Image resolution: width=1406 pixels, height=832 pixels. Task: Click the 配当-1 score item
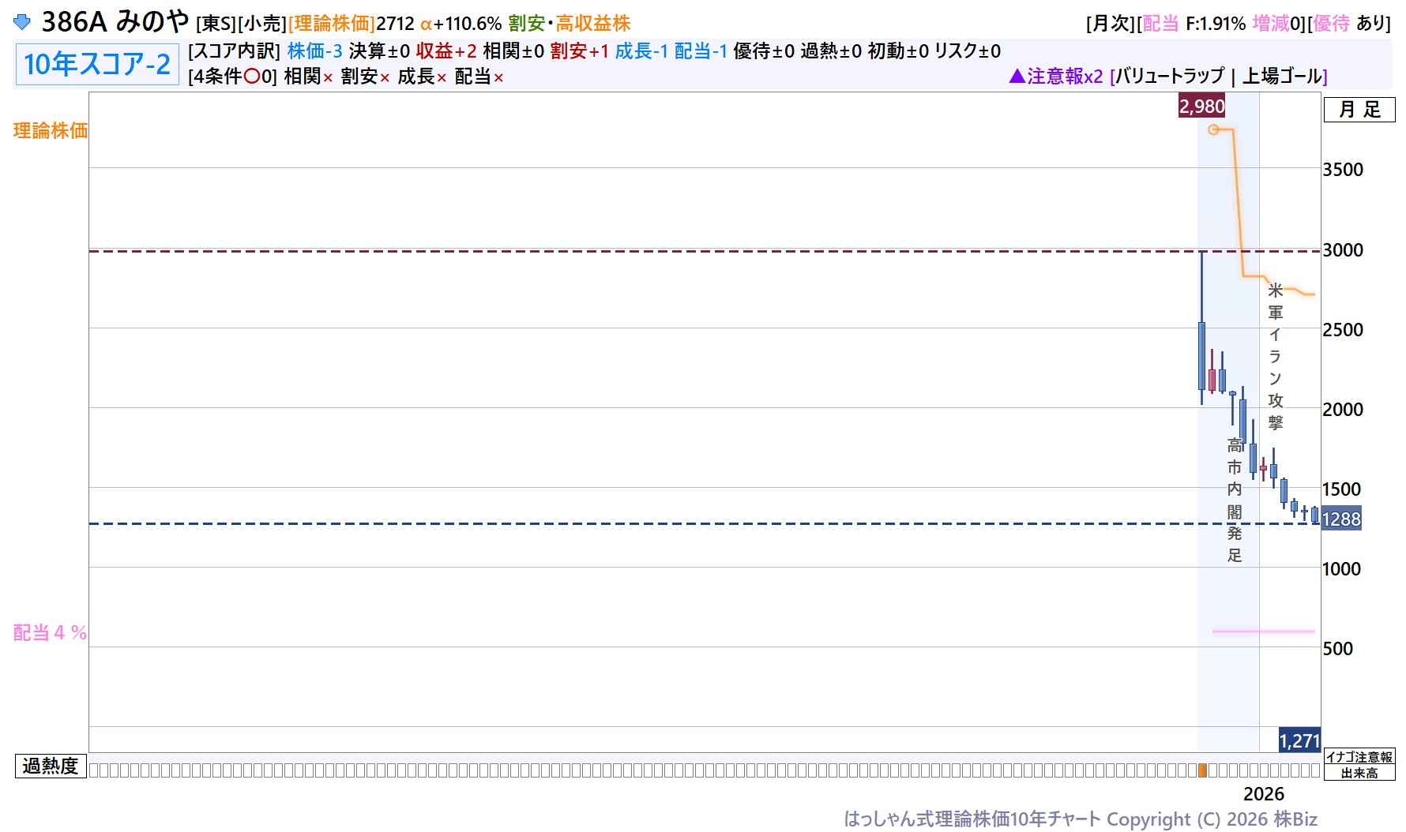701,51
